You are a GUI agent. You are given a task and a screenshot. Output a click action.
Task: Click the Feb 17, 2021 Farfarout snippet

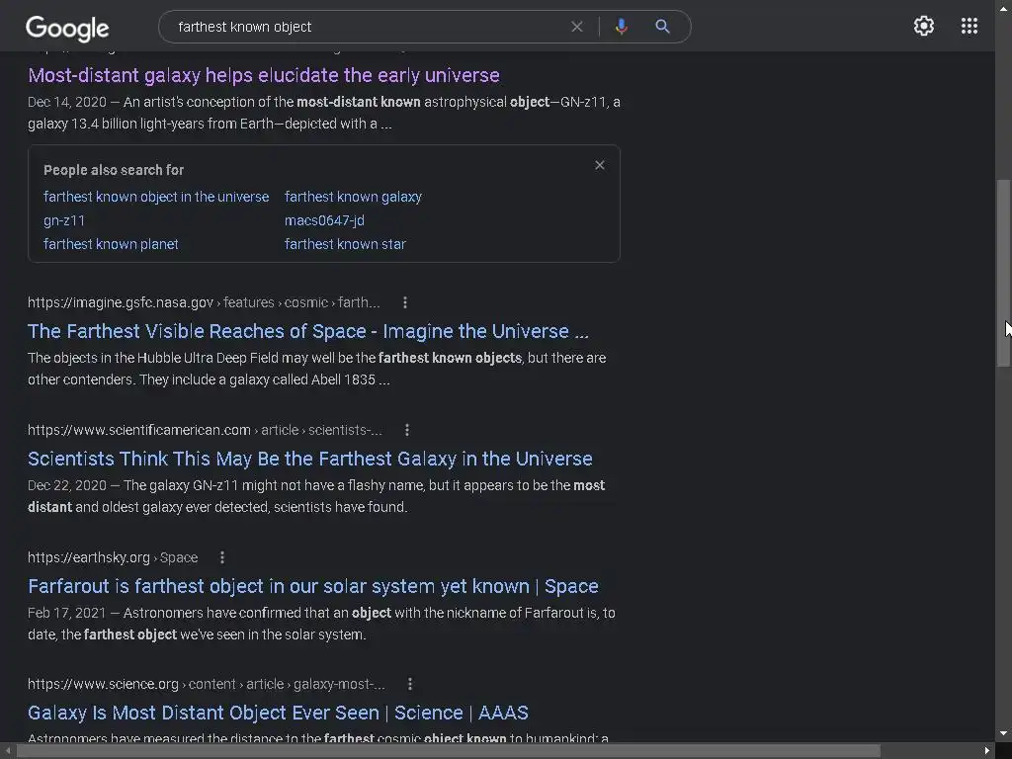tap(321, 624)
